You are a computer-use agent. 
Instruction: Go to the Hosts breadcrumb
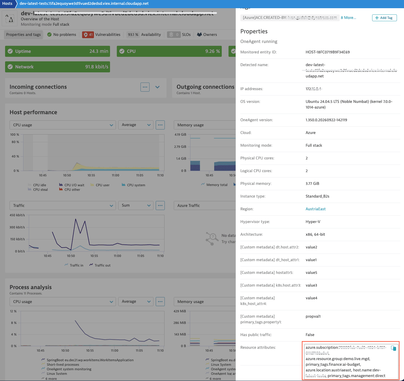tap(7, 3)
